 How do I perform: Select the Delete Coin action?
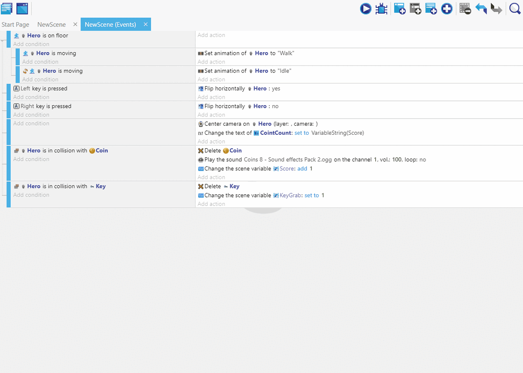click(x=220, y=150)
